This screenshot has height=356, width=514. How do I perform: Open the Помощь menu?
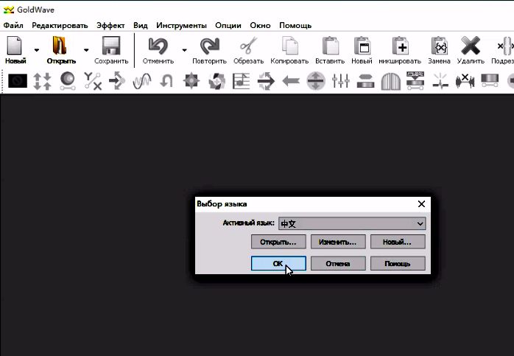click(x=295, y=25)
